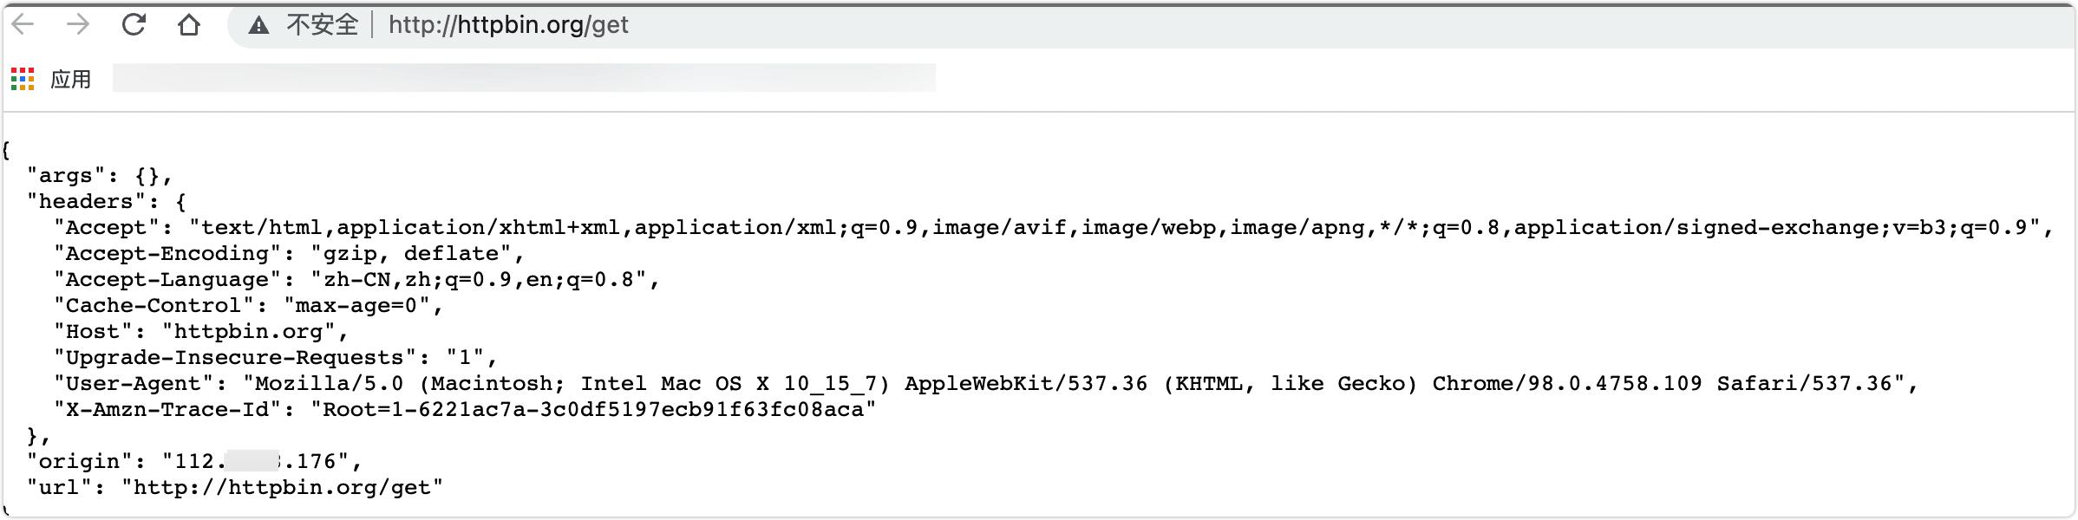Click the X-Amzn-Trace-Id Root value

click(x=593, y=410)
